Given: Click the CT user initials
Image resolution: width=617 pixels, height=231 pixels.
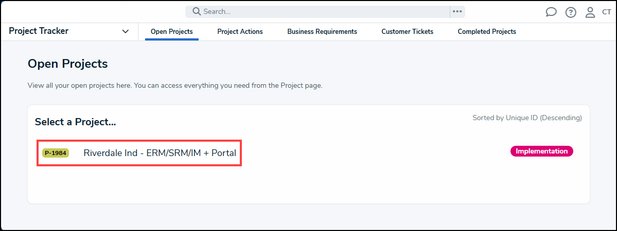Looking at the screenshot, I should (x=606, y=12).
